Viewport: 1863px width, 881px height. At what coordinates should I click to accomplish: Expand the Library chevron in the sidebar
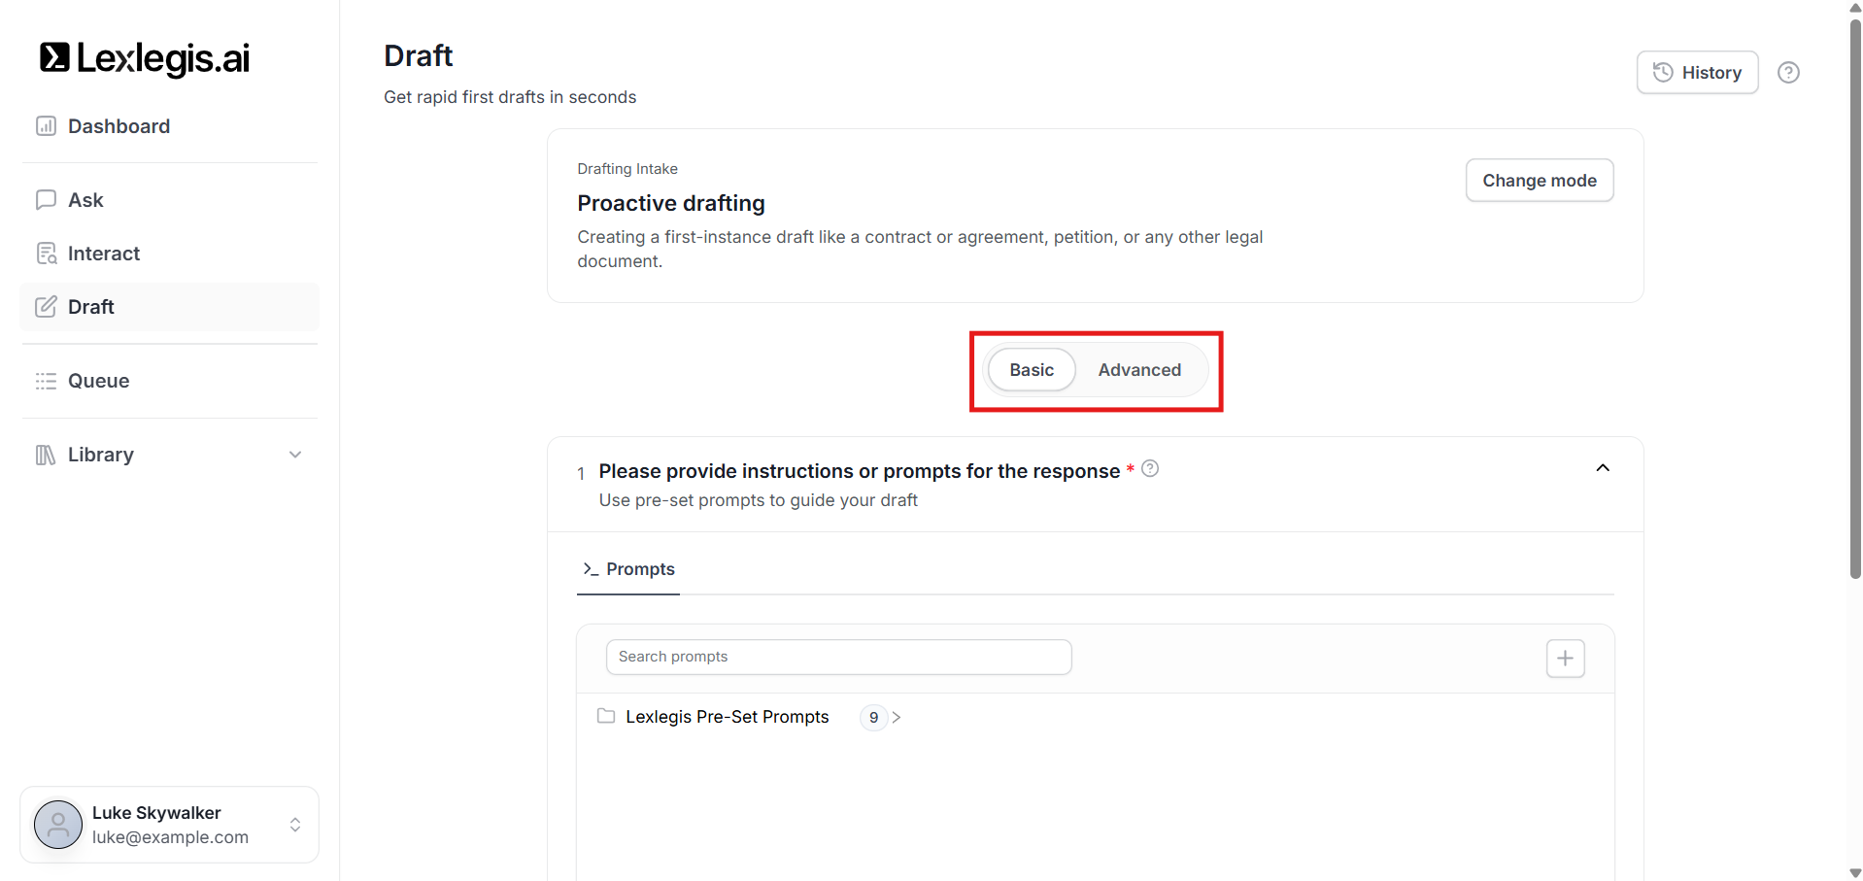coord(295,455)
